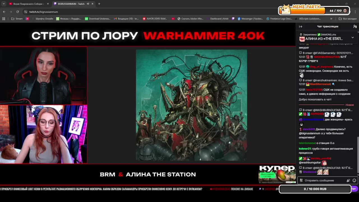This screenshot has width=359, height=202.
Task: Click the Добро пожаловать в чат! notice
Action: pos(315,99)
